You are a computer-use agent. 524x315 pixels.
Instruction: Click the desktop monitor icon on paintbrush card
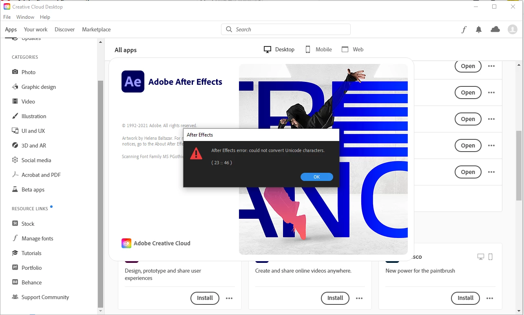pos(481,257)
